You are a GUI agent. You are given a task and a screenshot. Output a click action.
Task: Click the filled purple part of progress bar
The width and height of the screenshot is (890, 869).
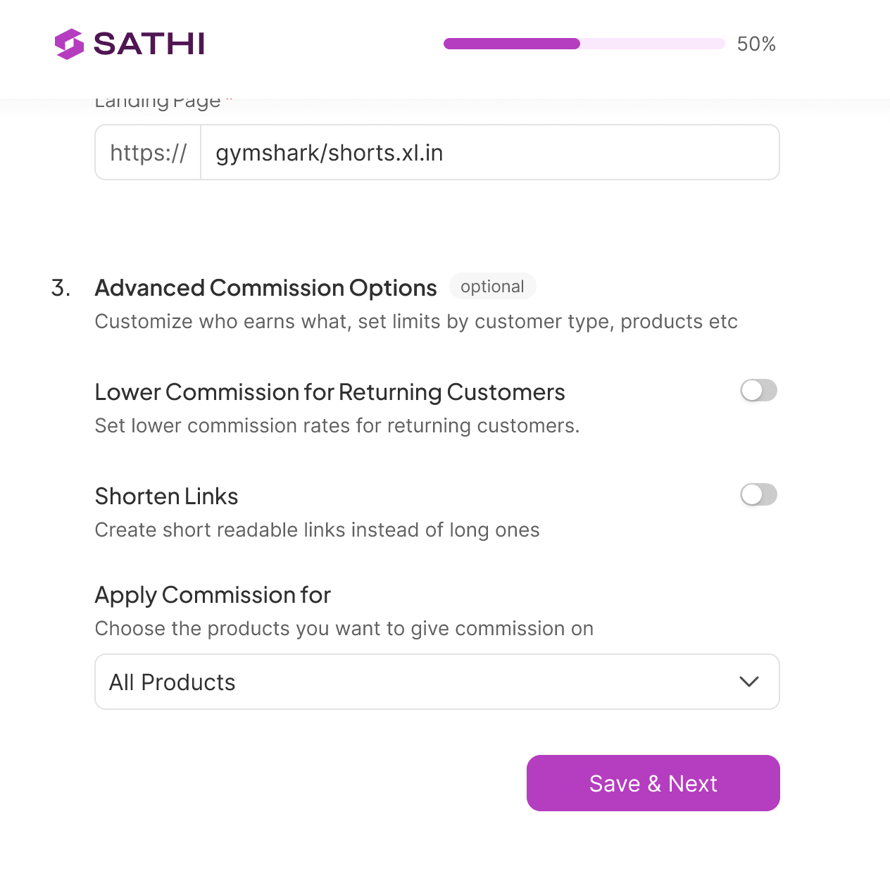[x=511, y=44]
